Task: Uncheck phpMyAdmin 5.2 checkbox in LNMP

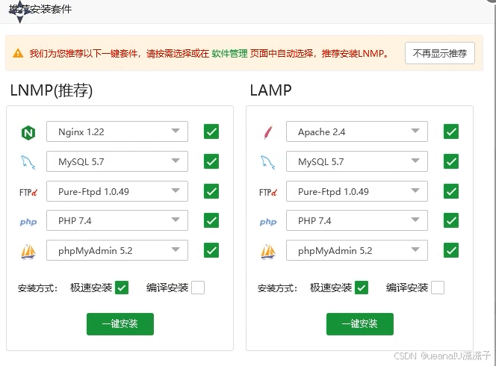Action: [211, 250]
